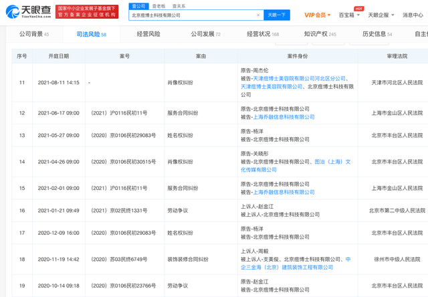The width and height of the screenshot is (428, 297).
Task: Open 天津痘博士美容院有限公司河北区分公司 link
Action: click(299, 79)
